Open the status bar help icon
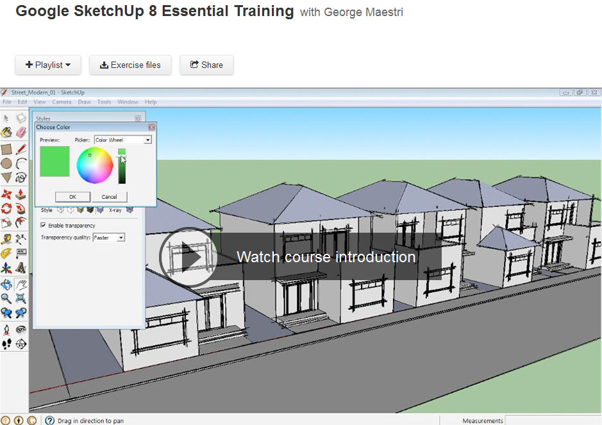 [49, 421]
